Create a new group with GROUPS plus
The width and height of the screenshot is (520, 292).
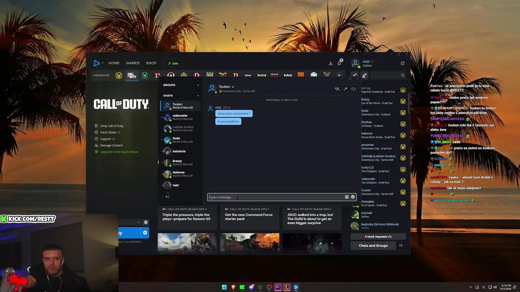(198, 85)
